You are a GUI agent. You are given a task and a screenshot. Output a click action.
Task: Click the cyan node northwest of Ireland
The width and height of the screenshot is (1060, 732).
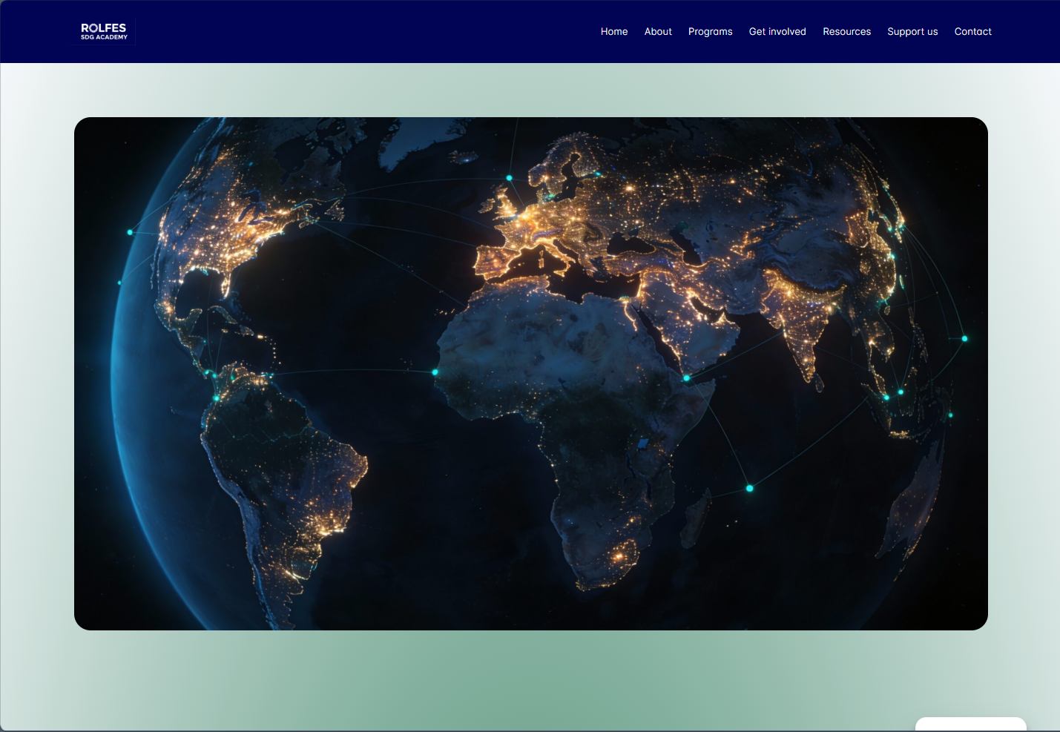click(x=509, y=178)
